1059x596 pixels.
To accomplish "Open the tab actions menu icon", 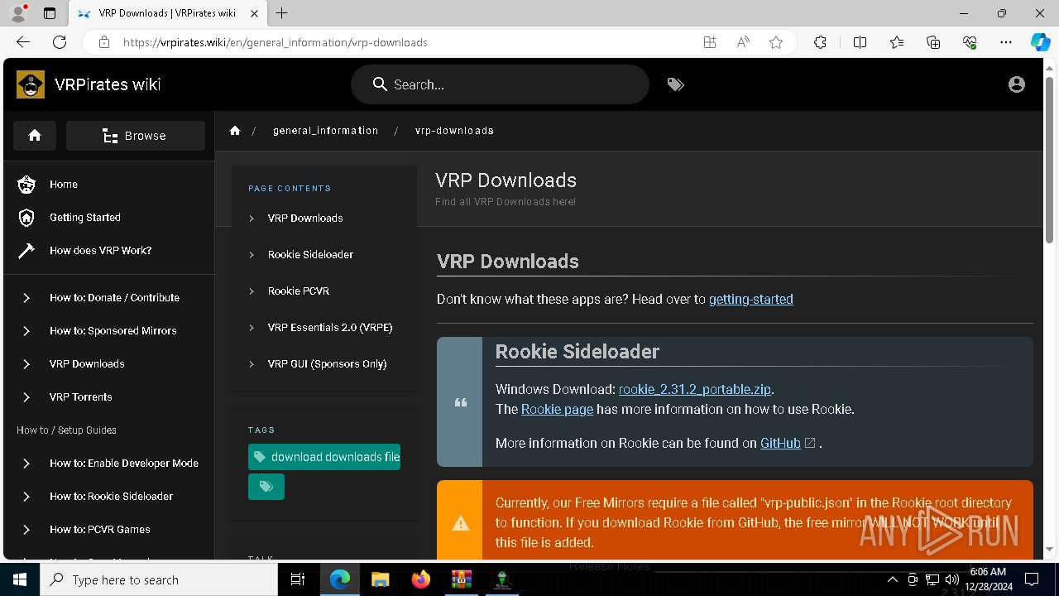I will pos(50,13).
